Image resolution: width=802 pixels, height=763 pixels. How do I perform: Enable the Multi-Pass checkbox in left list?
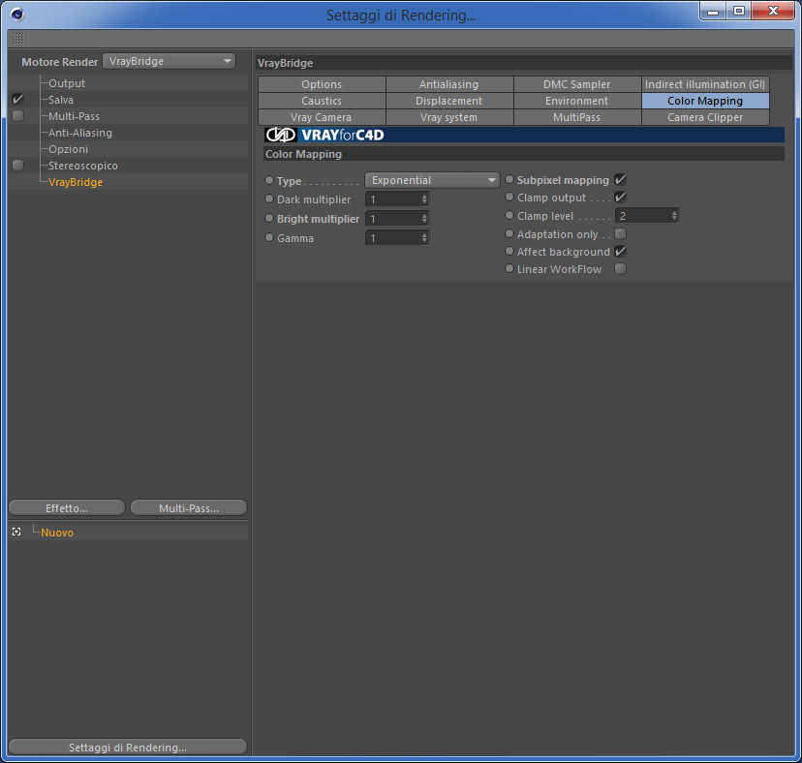[17, 115]
